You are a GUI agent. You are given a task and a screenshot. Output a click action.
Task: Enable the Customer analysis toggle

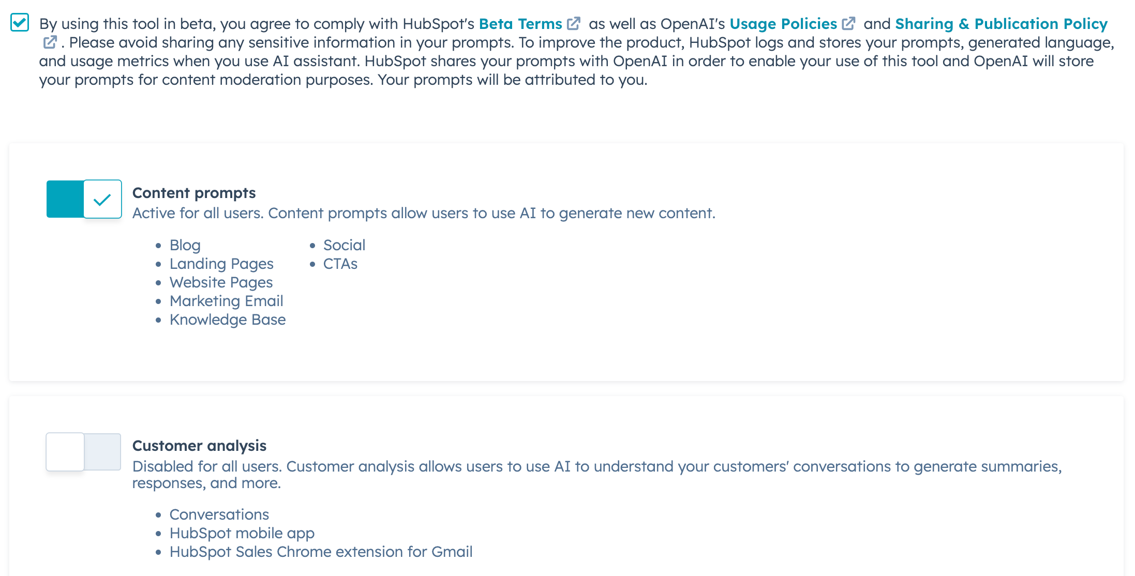(84, 452)
